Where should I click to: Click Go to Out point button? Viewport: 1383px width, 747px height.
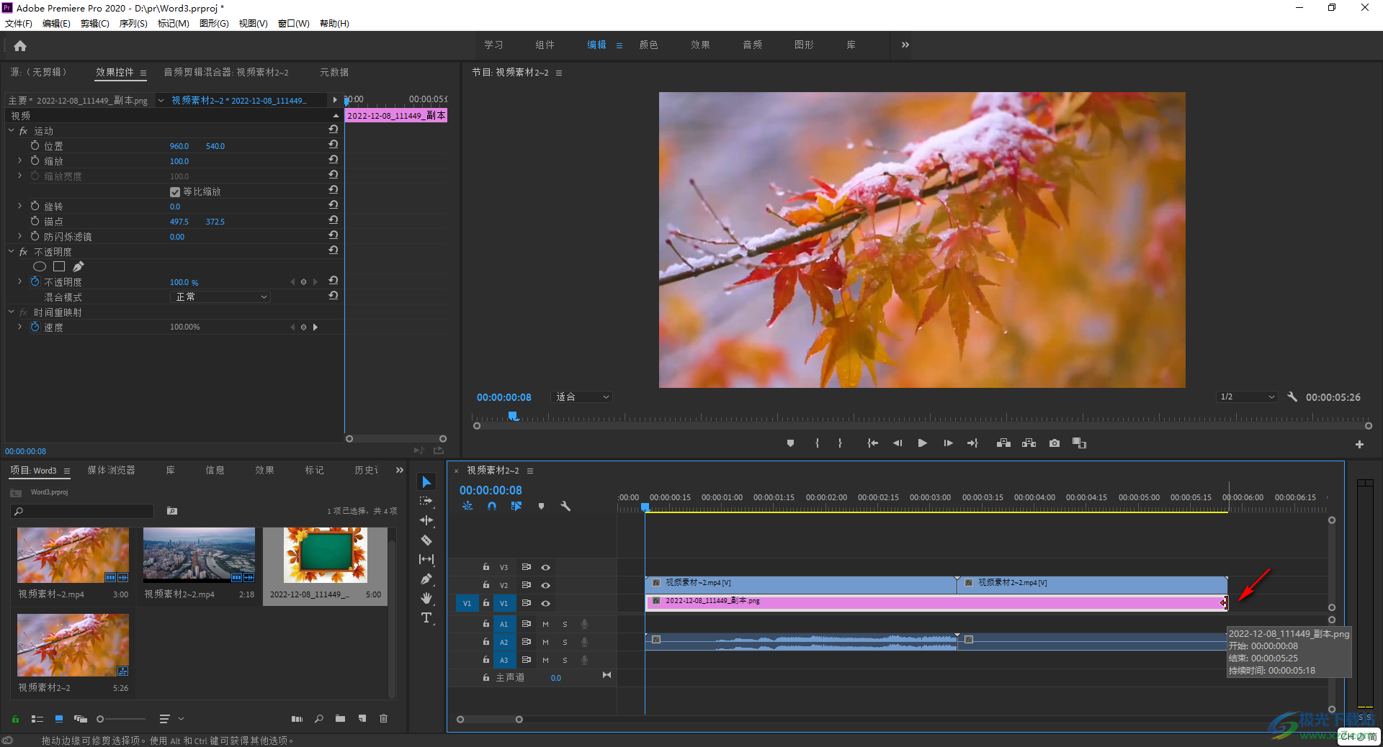point(972,443)
